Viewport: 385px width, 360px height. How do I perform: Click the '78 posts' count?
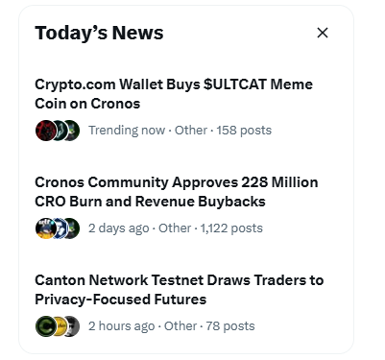[x=230, y=326]
